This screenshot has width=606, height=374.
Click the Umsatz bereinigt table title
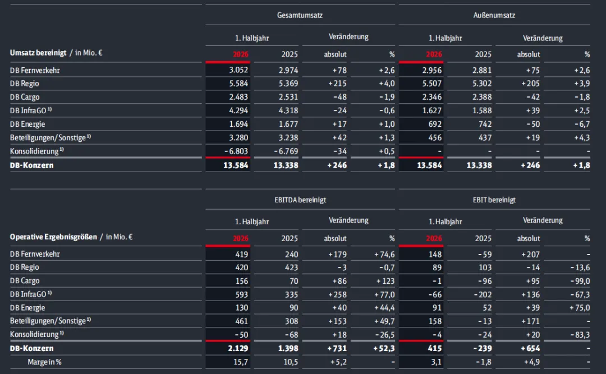38,53
